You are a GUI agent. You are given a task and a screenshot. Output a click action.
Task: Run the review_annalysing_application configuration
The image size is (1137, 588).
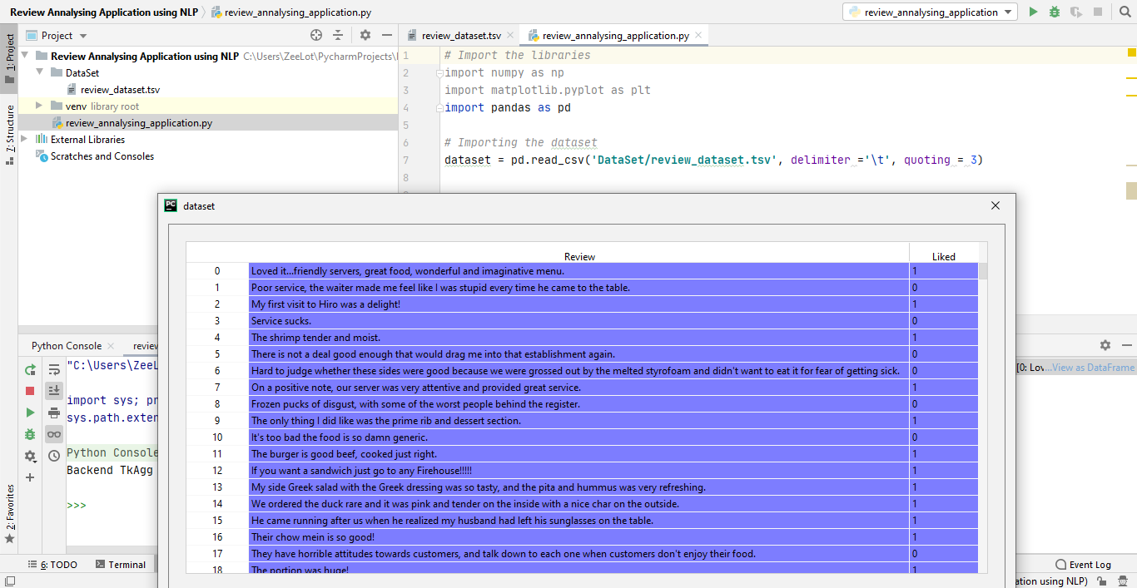(x=1033, y=12)
